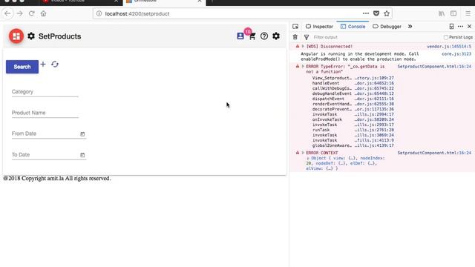The height and width of the screenshot is (267, 475).
Task: Open the From Date calendar picker
Action: 82,133
